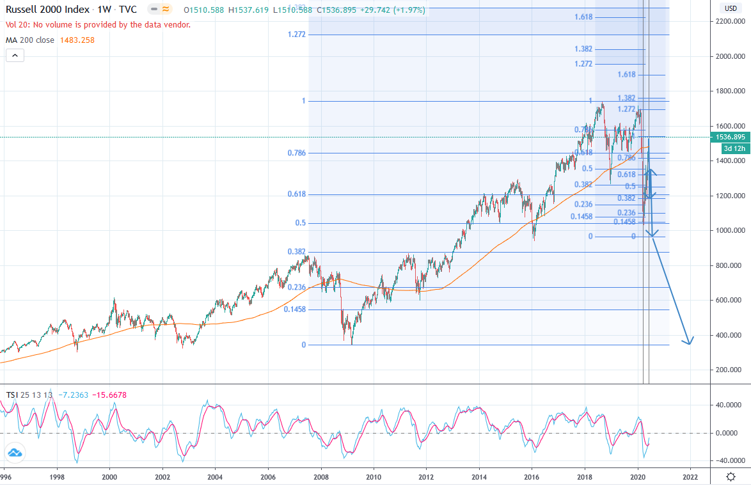Click the TSI value −7.2363
This screenshot has width=751, height=486.
tap(74, 395)
